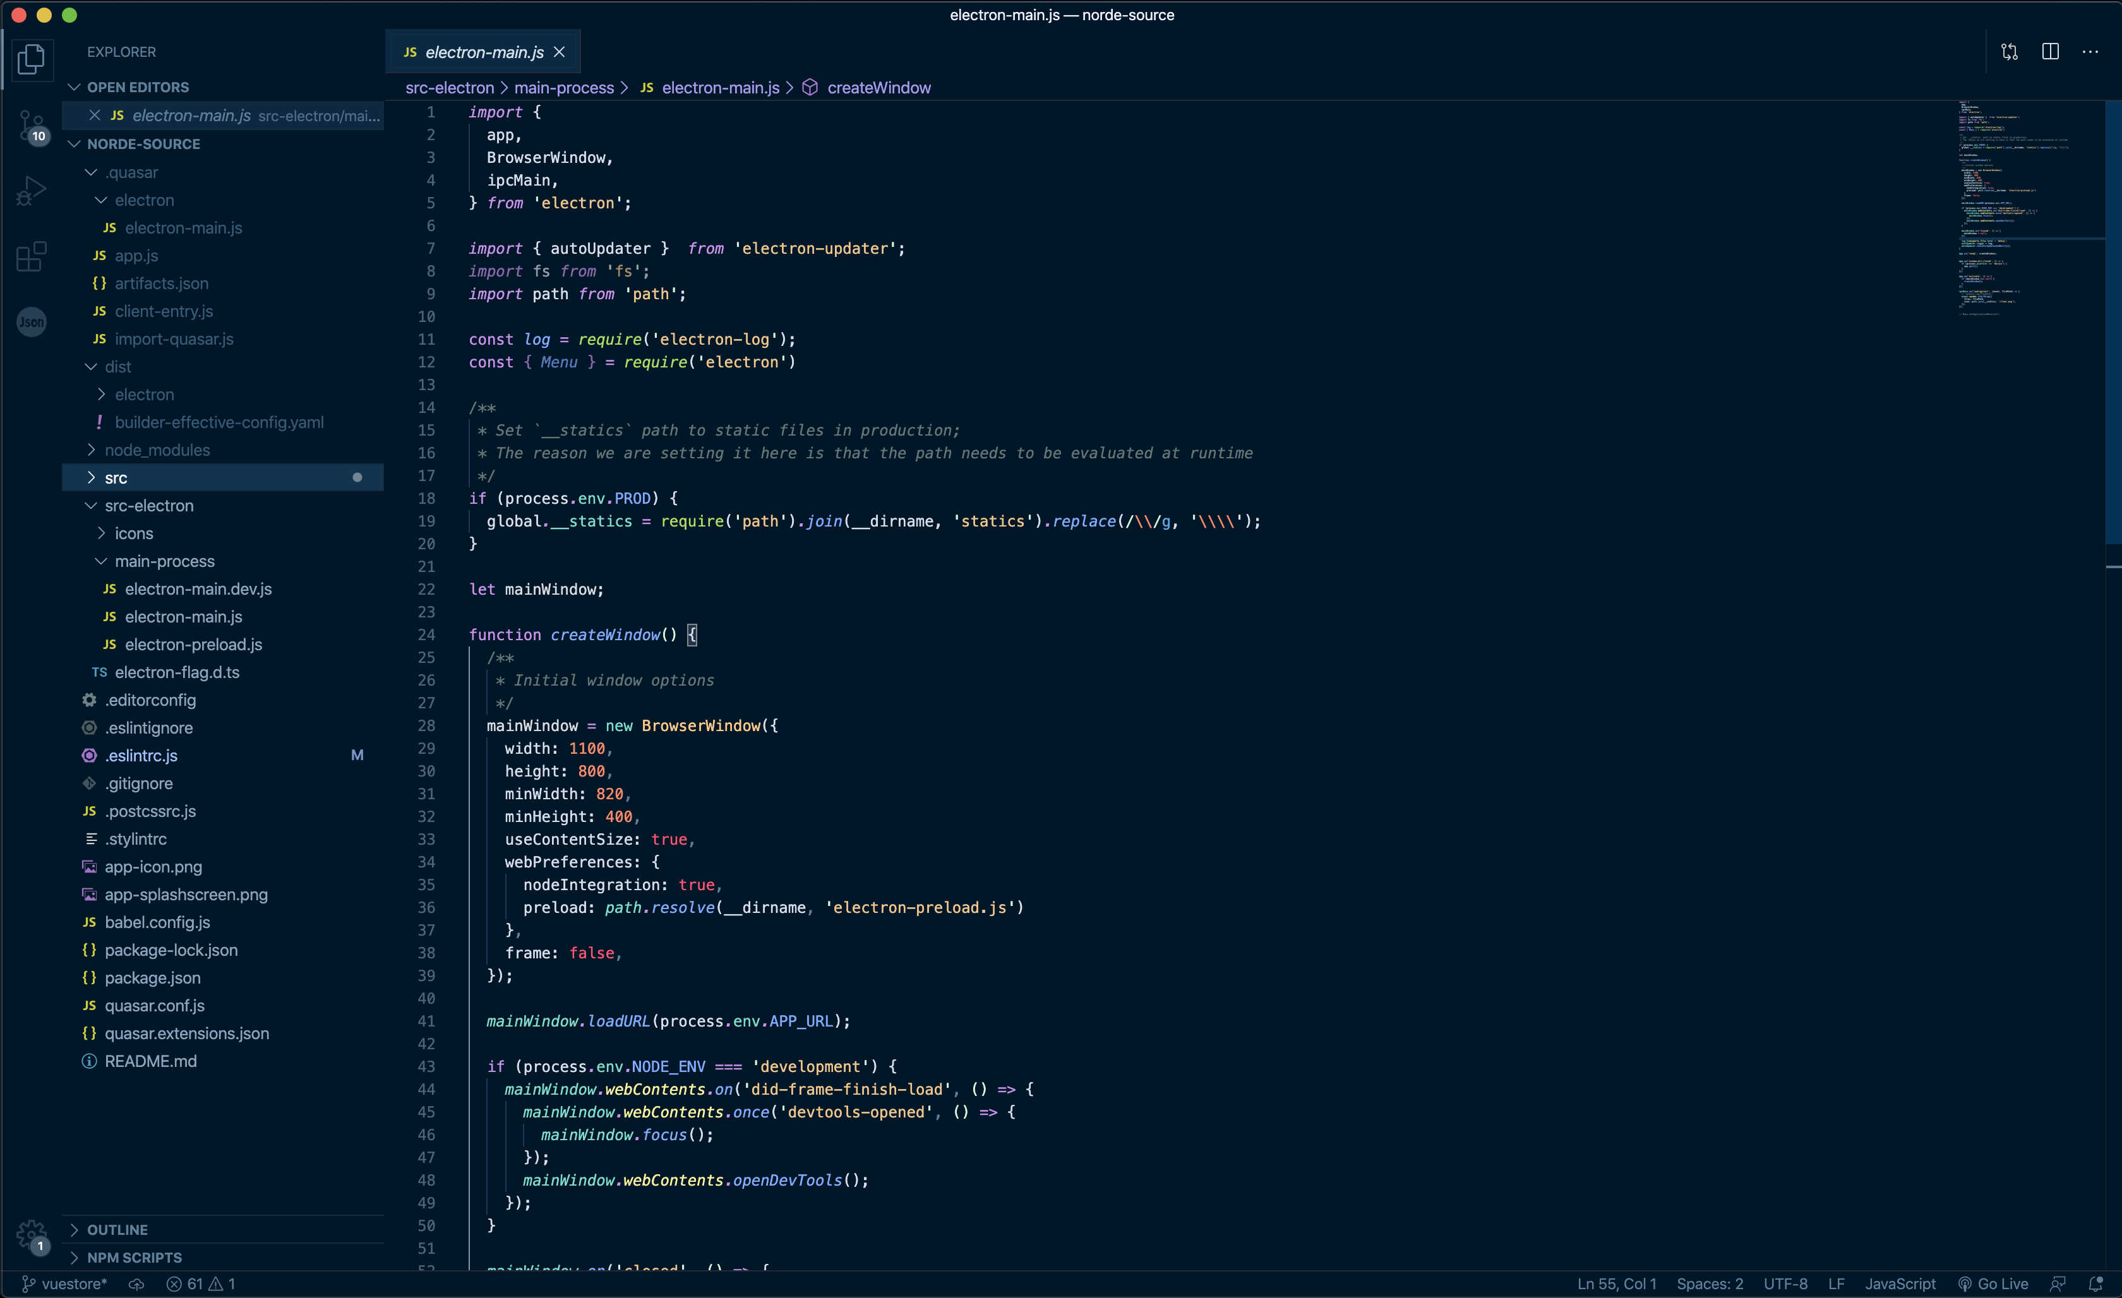Open app.js under .quasar
This screenshot has height=1298, width=2122.
click(x=223, y=256)
